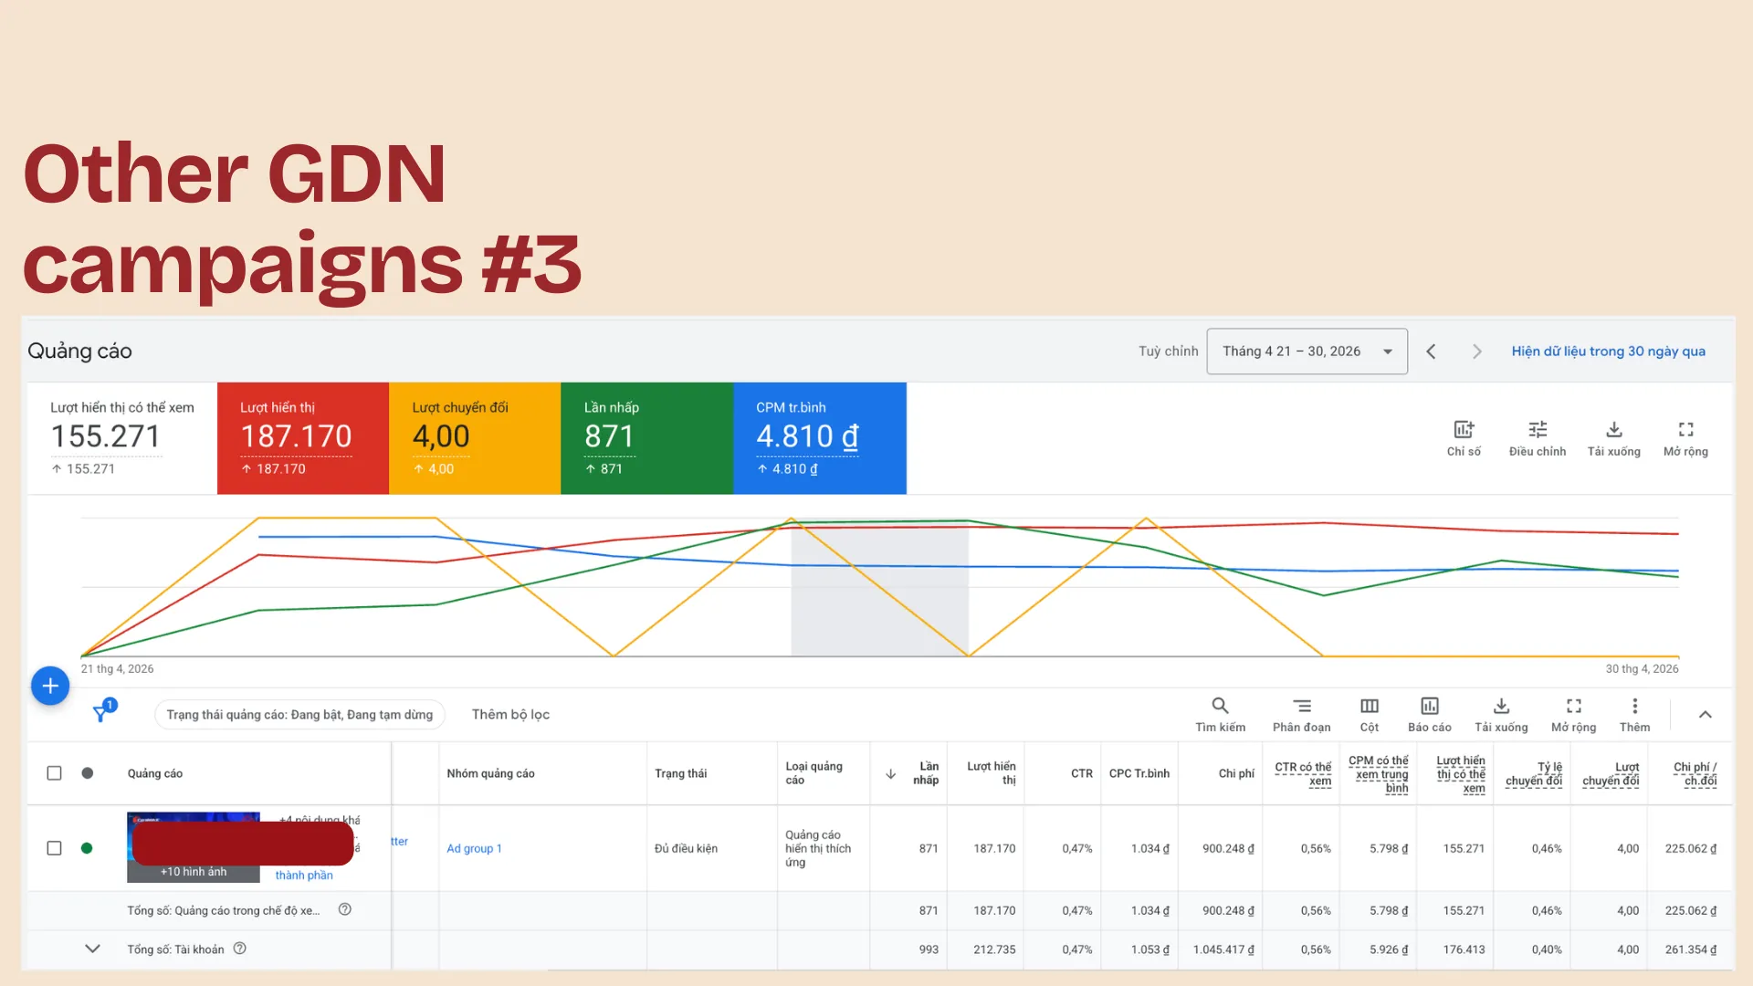Click the blue plus create button
Image resolution: width=1753 pixels, height=986 pixels.
click(50, 686)
